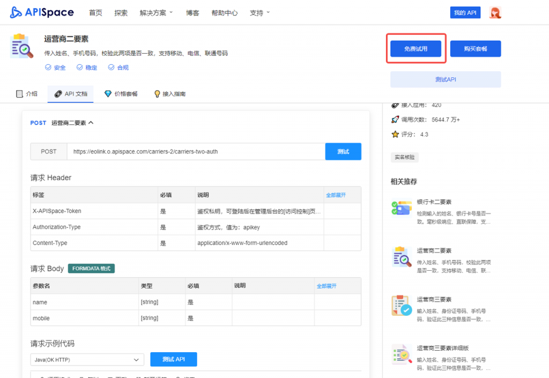Open the Java(OK HTTP) language dropdown
Screen dimensions: 549x378
click(87, 360)
